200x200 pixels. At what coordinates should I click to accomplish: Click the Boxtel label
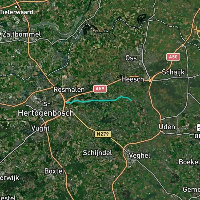pyautogui.click(x=54, y=171)
